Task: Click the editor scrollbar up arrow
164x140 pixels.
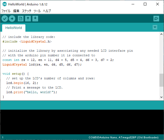Action: click(x=161, y=34)
